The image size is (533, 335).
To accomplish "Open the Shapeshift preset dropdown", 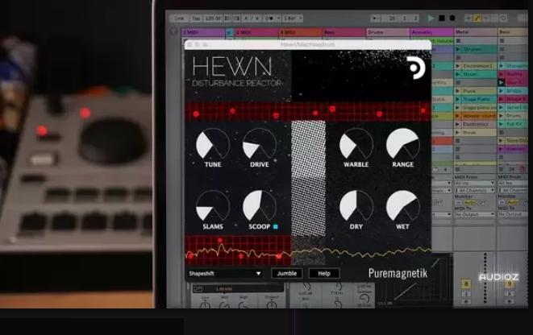I will [x=225, y=274].
